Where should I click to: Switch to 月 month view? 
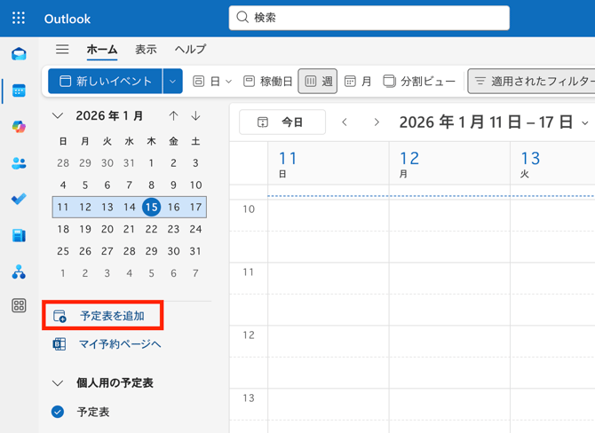[x=358, y=81]
